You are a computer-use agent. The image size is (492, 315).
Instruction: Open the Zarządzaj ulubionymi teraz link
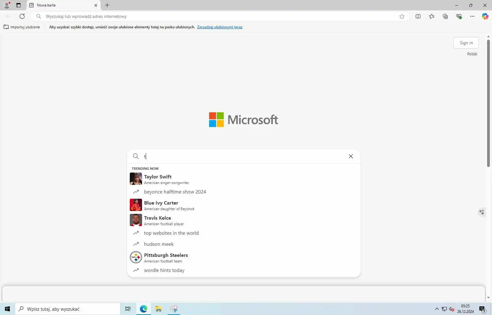pos(220,27)
